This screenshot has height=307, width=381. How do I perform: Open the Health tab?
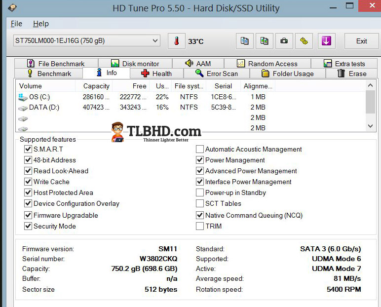pyautogui.click(x=157, y=74)
